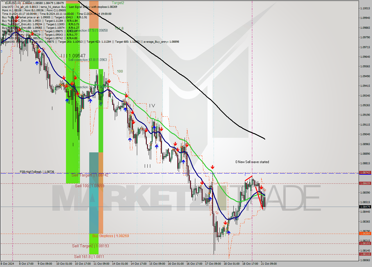
Task: Click the '| | | 1.09547' wave label
Action: 73,55
